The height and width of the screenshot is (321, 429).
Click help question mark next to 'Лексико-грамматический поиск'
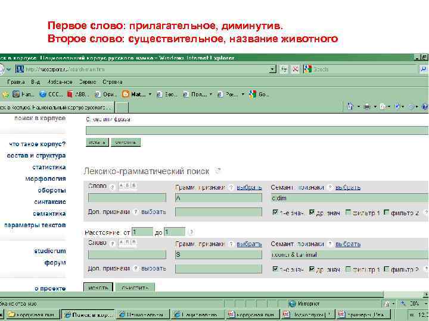(x=218, y=171)
